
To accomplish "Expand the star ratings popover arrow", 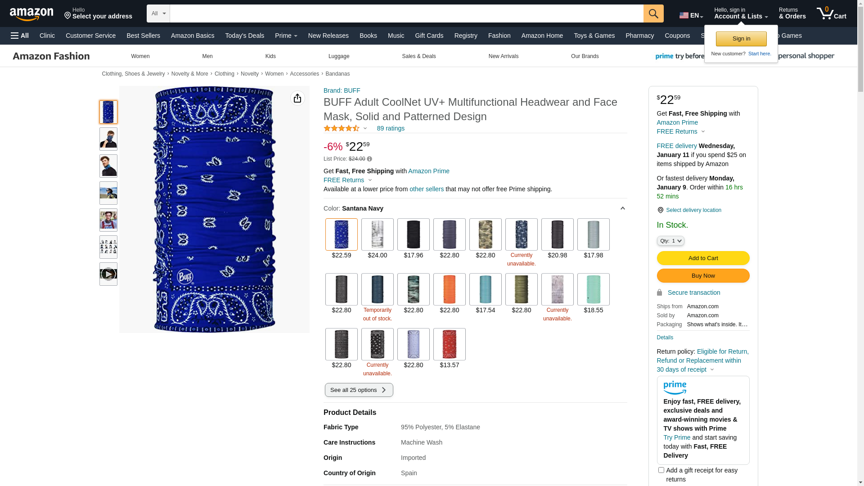I will tap(365, 128).
